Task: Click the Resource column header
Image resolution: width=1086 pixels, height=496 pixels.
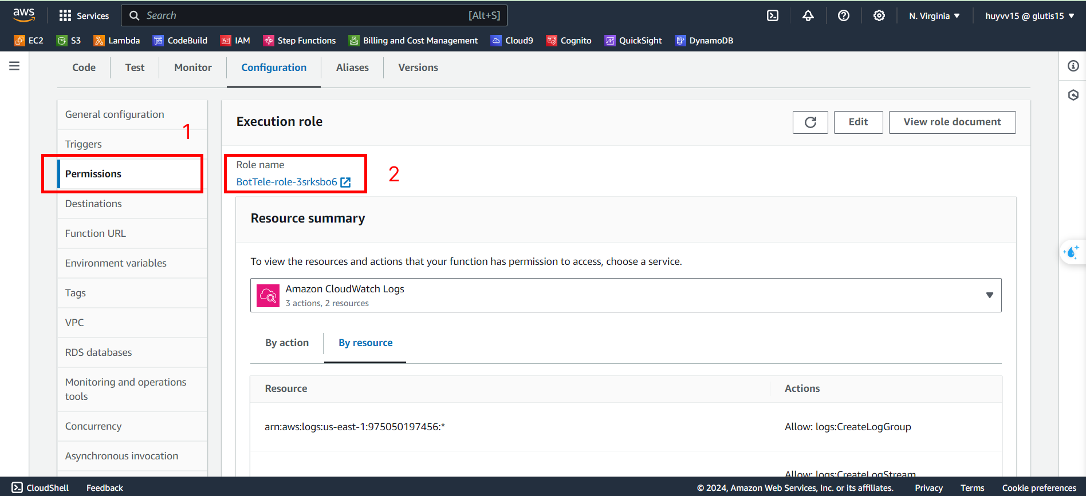Action: (x=286, y=388)
